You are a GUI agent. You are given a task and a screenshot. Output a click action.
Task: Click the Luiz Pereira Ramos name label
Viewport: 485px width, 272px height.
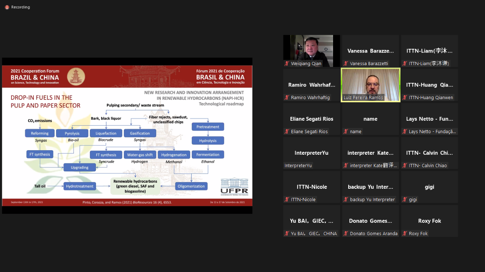tap(363, 98)
